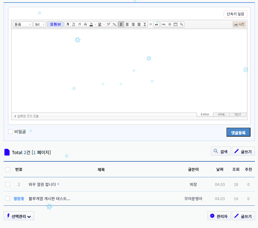Switch to the TEXT editor tab
Image resolution: width=258 pixels, height=228 pixels.
[238, 115]
